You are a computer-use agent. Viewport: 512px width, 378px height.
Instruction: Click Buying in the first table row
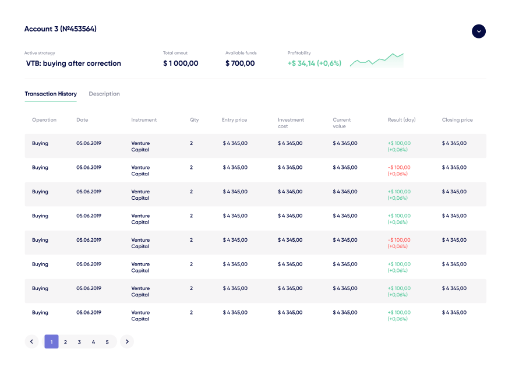40,143
